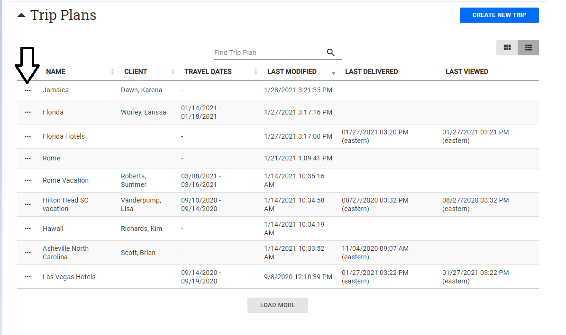Open the three-dot menu for Rome Vacation

point(27,180)
